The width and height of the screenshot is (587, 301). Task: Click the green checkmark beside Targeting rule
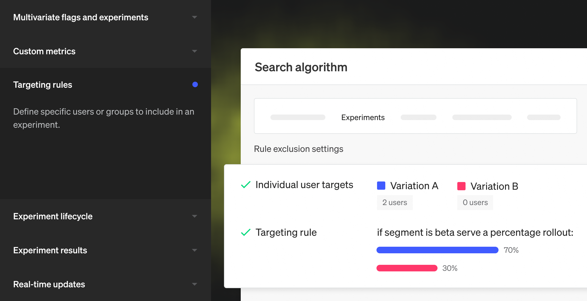pyautogui.click(x=245, y=232)
